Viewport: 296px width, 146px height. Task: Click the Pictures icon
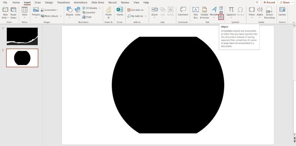click(36, 9)
